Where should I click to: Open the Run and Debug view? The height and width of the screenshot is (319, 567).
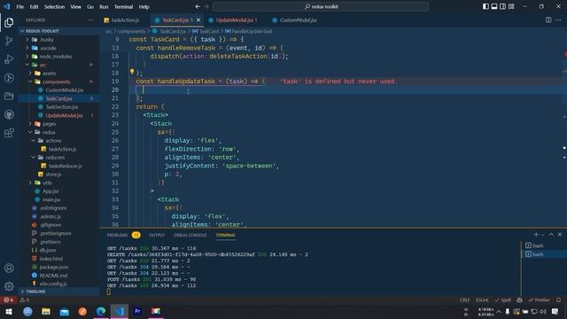9,59
